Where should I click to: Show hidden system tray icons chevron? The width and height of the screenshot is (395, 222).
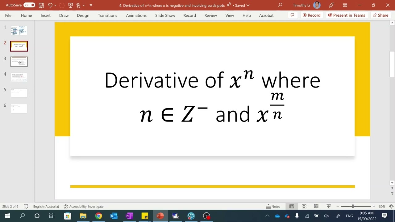pyautogui.click(x=267, y=216)
